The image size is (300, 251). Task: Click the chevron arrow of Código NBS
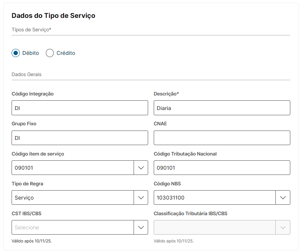[283, 198]
